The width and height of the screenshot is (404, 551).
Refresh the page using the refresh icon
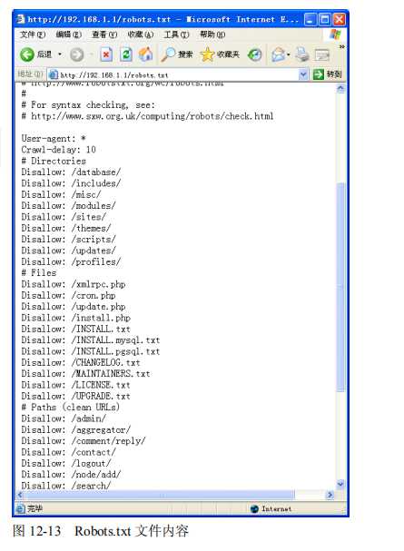(x=126, y=54)
